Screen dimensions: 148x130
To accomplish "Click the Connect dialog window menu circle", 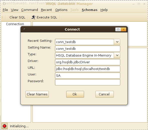I will 25,29.
